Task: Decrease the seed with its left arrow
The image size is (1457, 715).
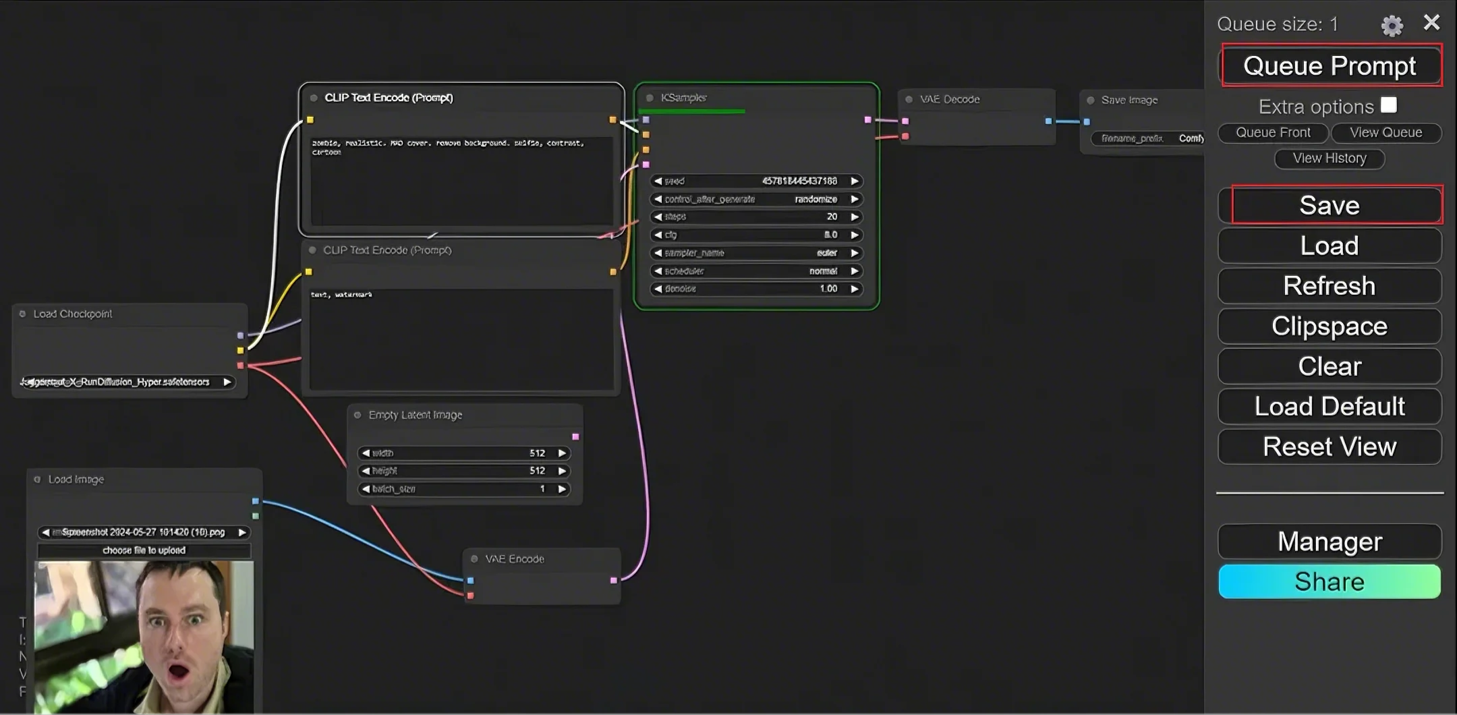Action: pyautogui.click(x=658, y=181)
